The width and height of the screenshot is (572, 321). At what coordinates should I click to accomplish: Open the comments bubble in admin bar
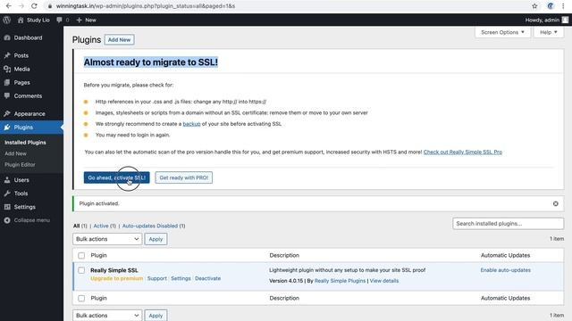click(x=63, y=20)
